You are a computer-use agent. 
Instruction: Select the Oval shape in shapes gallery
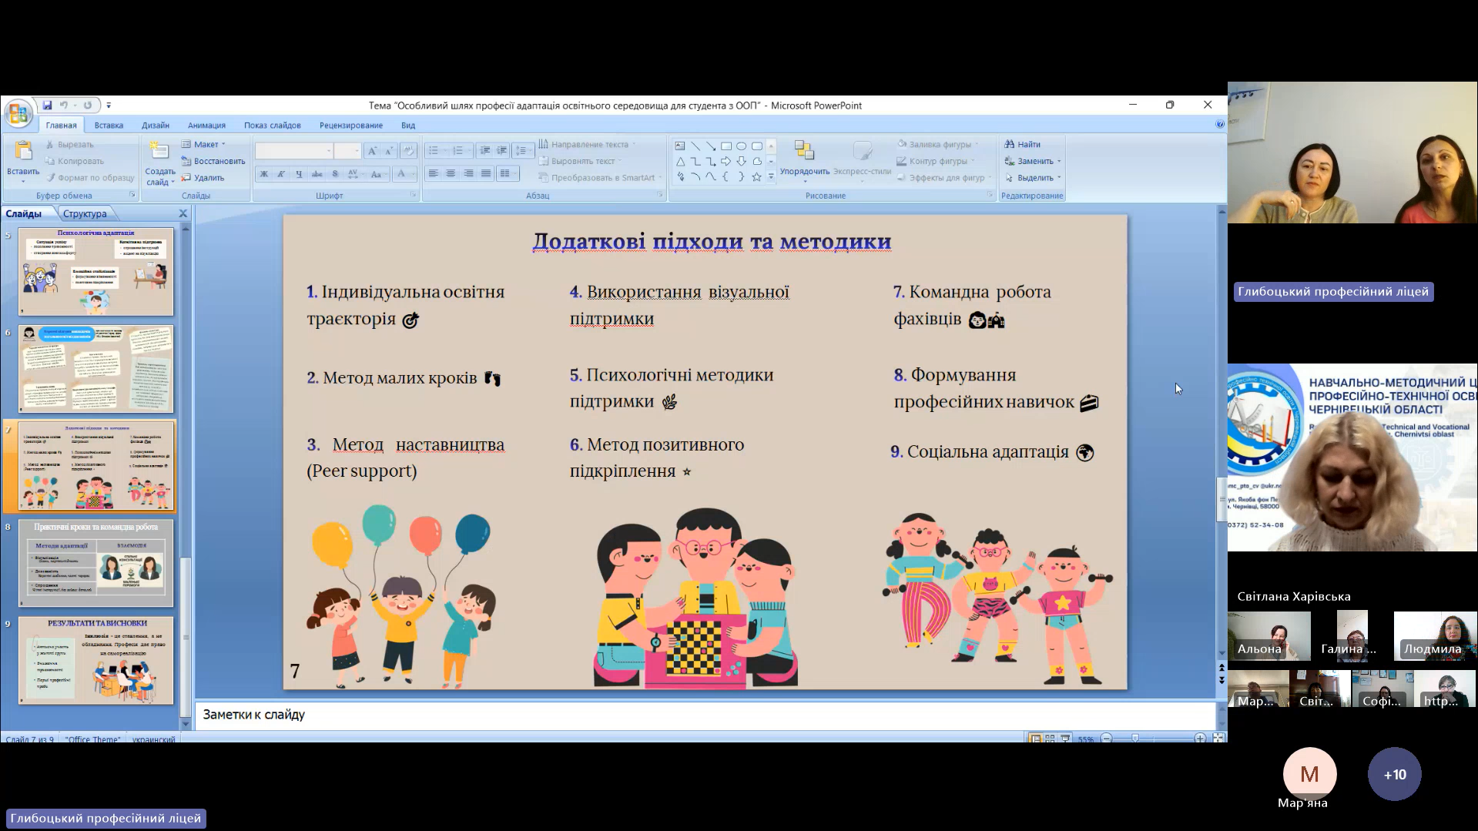pos(741,146)
